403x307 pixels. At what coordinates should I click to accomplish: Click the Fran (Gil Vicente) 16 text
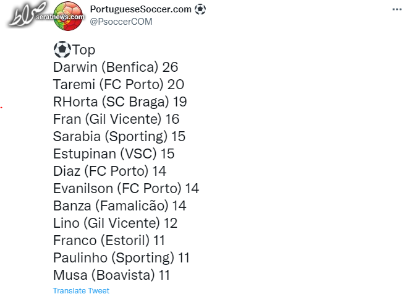tap(116, 119)
